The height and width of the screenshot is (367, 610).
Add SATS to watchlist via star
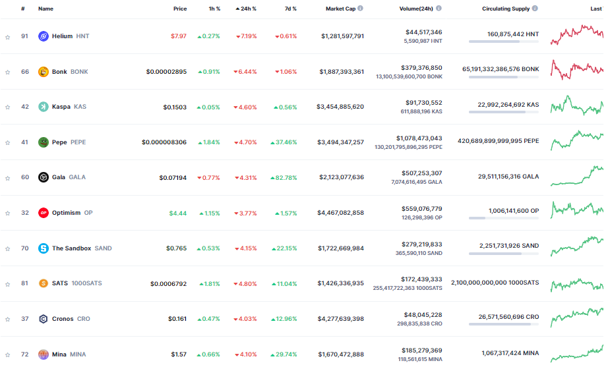[7, 285]
